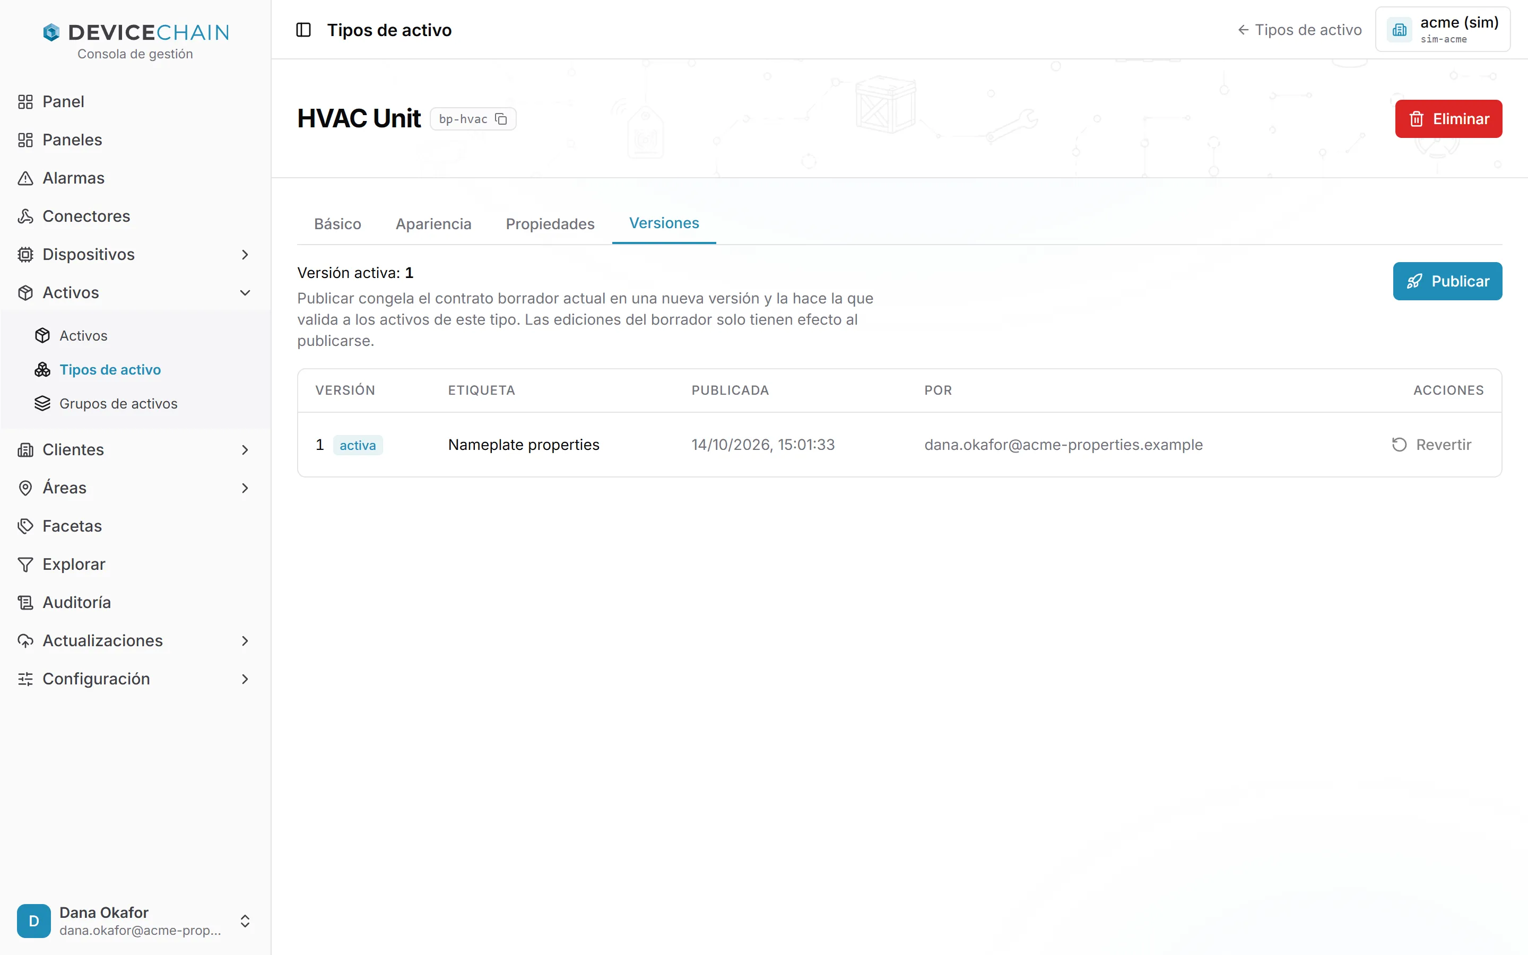Click the Dana Okafor avatar
The height and width of the screenshot is (955, 1528).
point(34,921)
